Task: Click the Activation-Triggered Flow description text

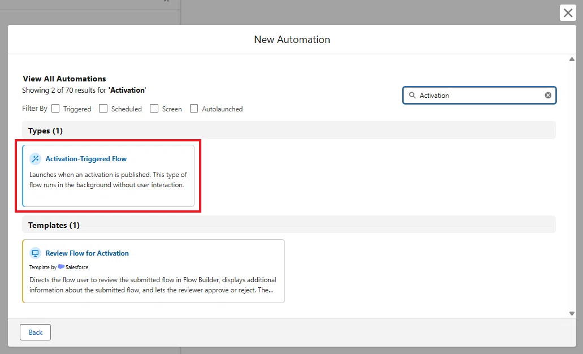Action: pyautogui.click(x=108, y=180)
